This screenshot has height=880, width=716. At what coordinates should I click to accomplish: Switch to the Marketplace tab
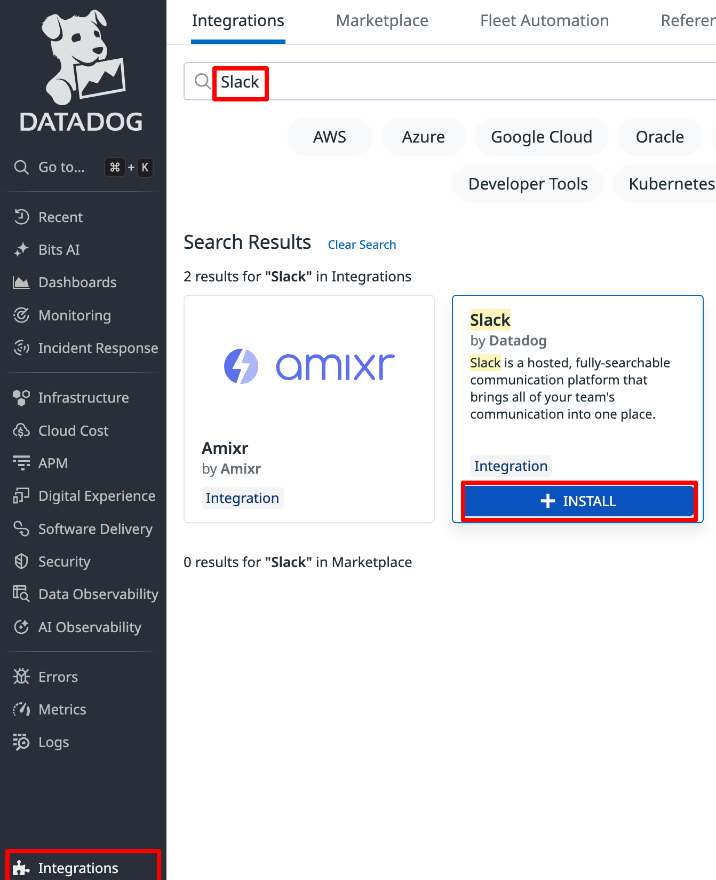(382, 21)
